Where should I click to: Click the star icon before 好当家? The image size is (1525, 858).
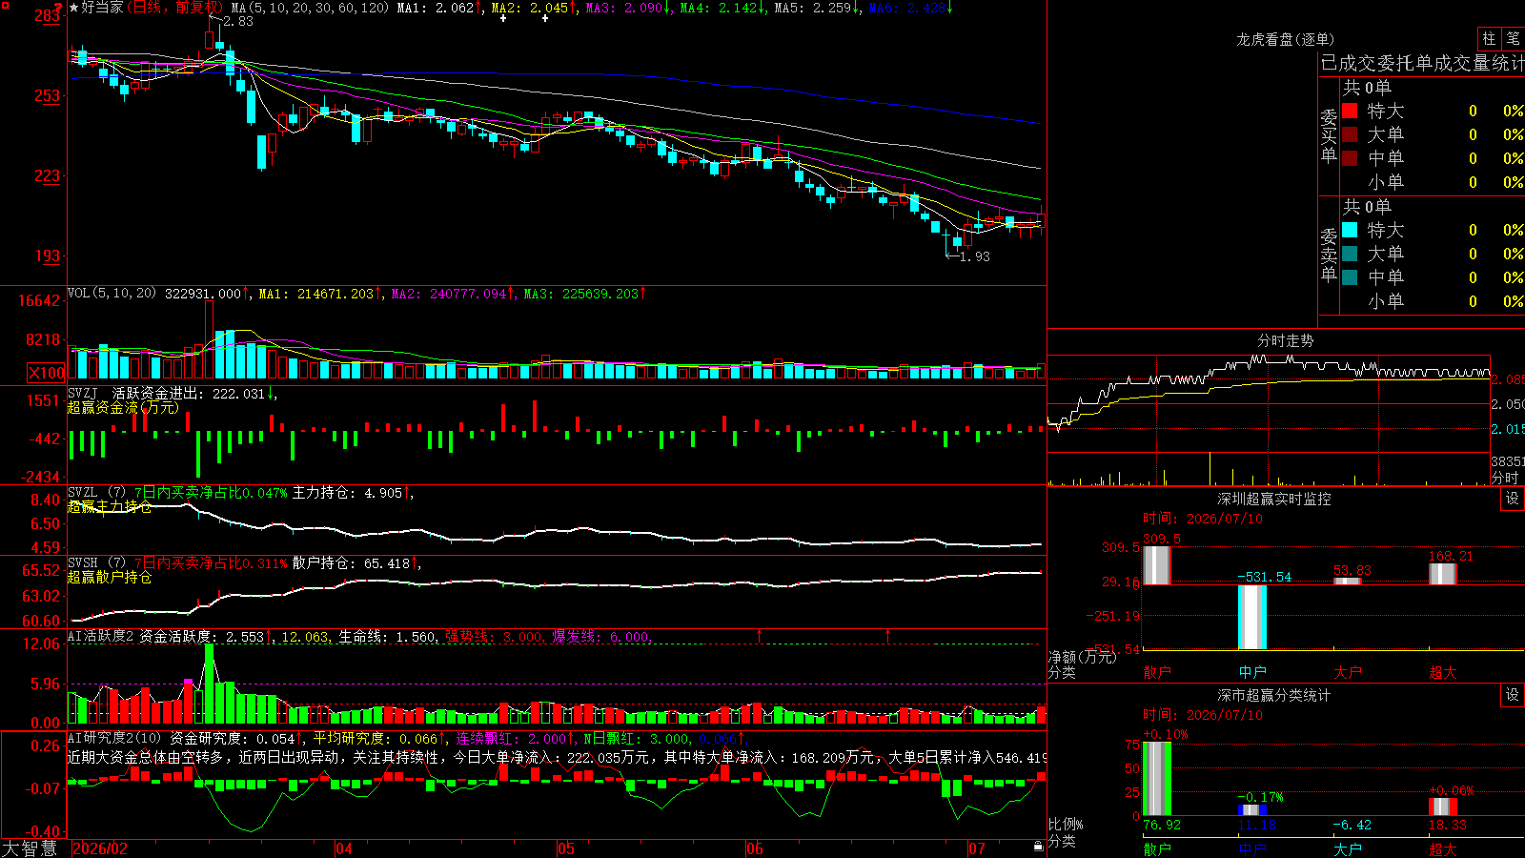(x=74, y=8)
